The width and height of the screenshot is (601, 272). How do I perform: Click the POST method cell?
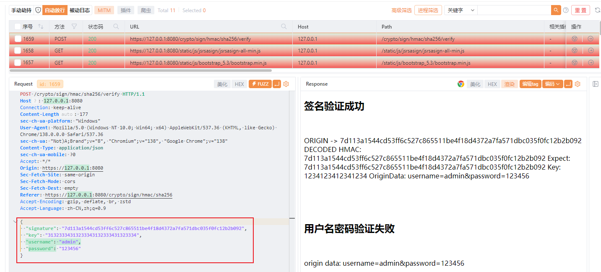pos(60,39)
